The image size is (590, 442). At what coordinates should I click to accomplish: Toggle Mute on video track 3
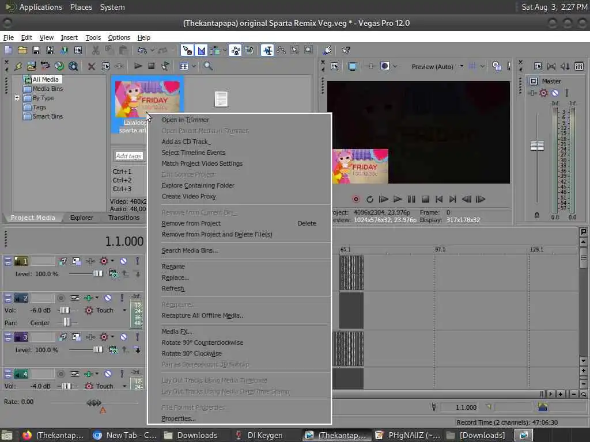[123, 337]
